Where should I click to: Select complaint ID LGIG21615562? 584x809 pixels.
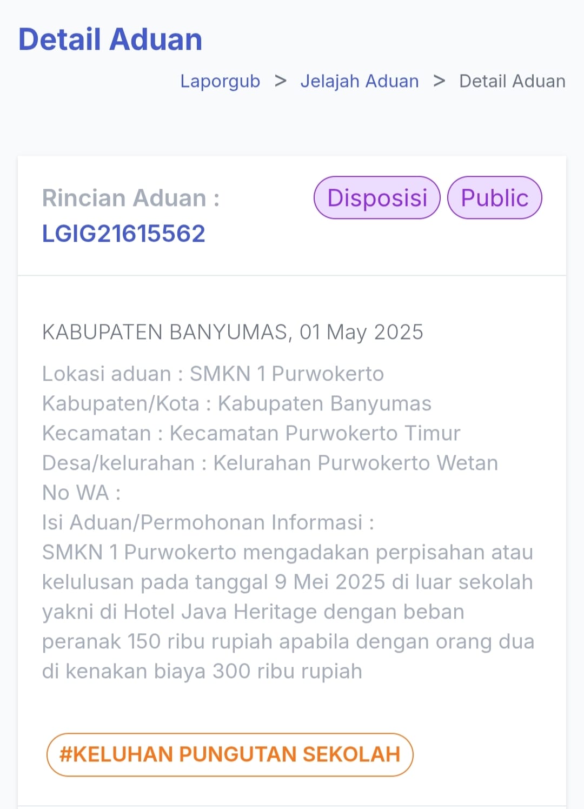pos(124,234)
